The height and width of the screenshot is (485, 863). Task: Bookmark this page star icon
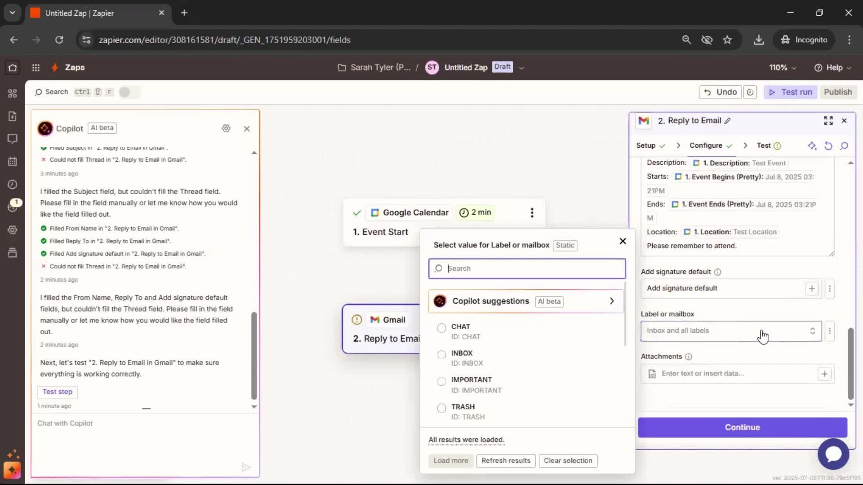pyautogui.click(x=727, y=40)
